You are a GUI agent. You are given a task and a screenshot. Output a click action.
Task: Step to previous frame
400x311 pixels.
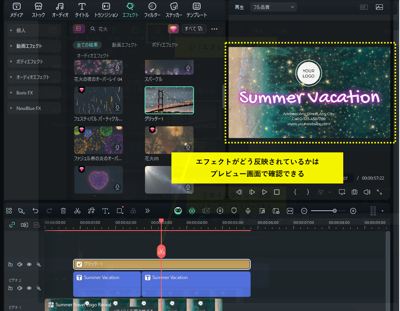(239, 192)
